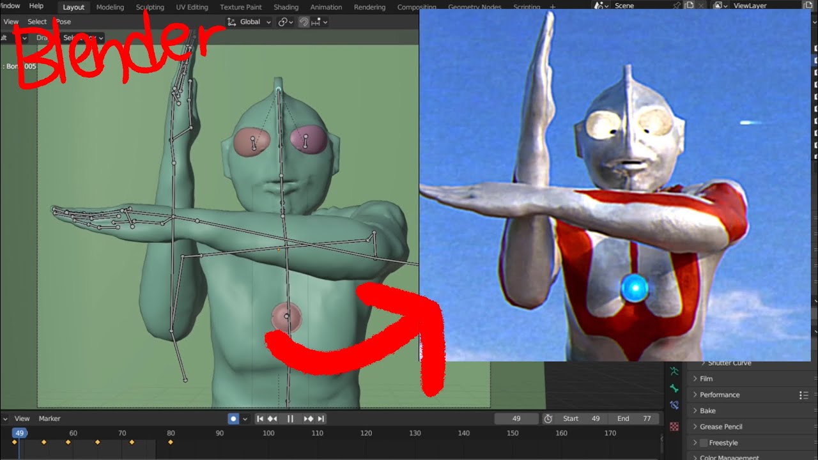Toggle the preview range clock icon
Screen dimensions: 818x460
(x=548, y=418)
